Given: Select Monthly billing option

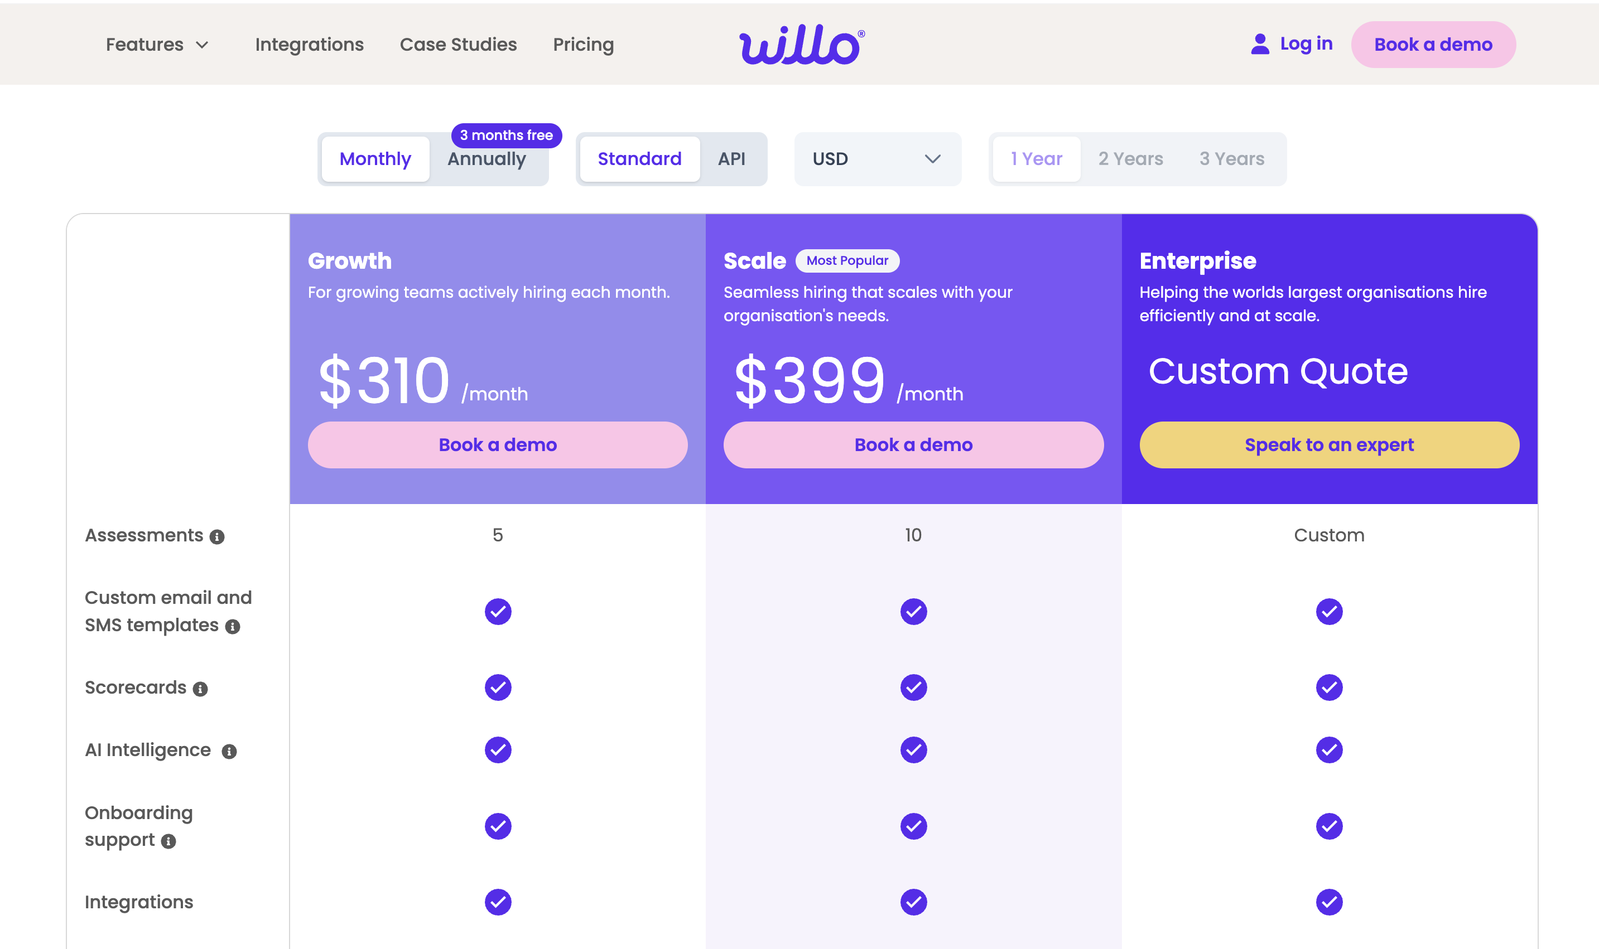Looking at the screenshot, I should pyautogui.click(x=375, y=159).
